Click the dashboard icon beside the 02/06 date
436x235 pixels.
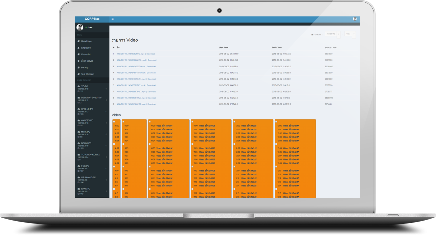coord(312,34)
